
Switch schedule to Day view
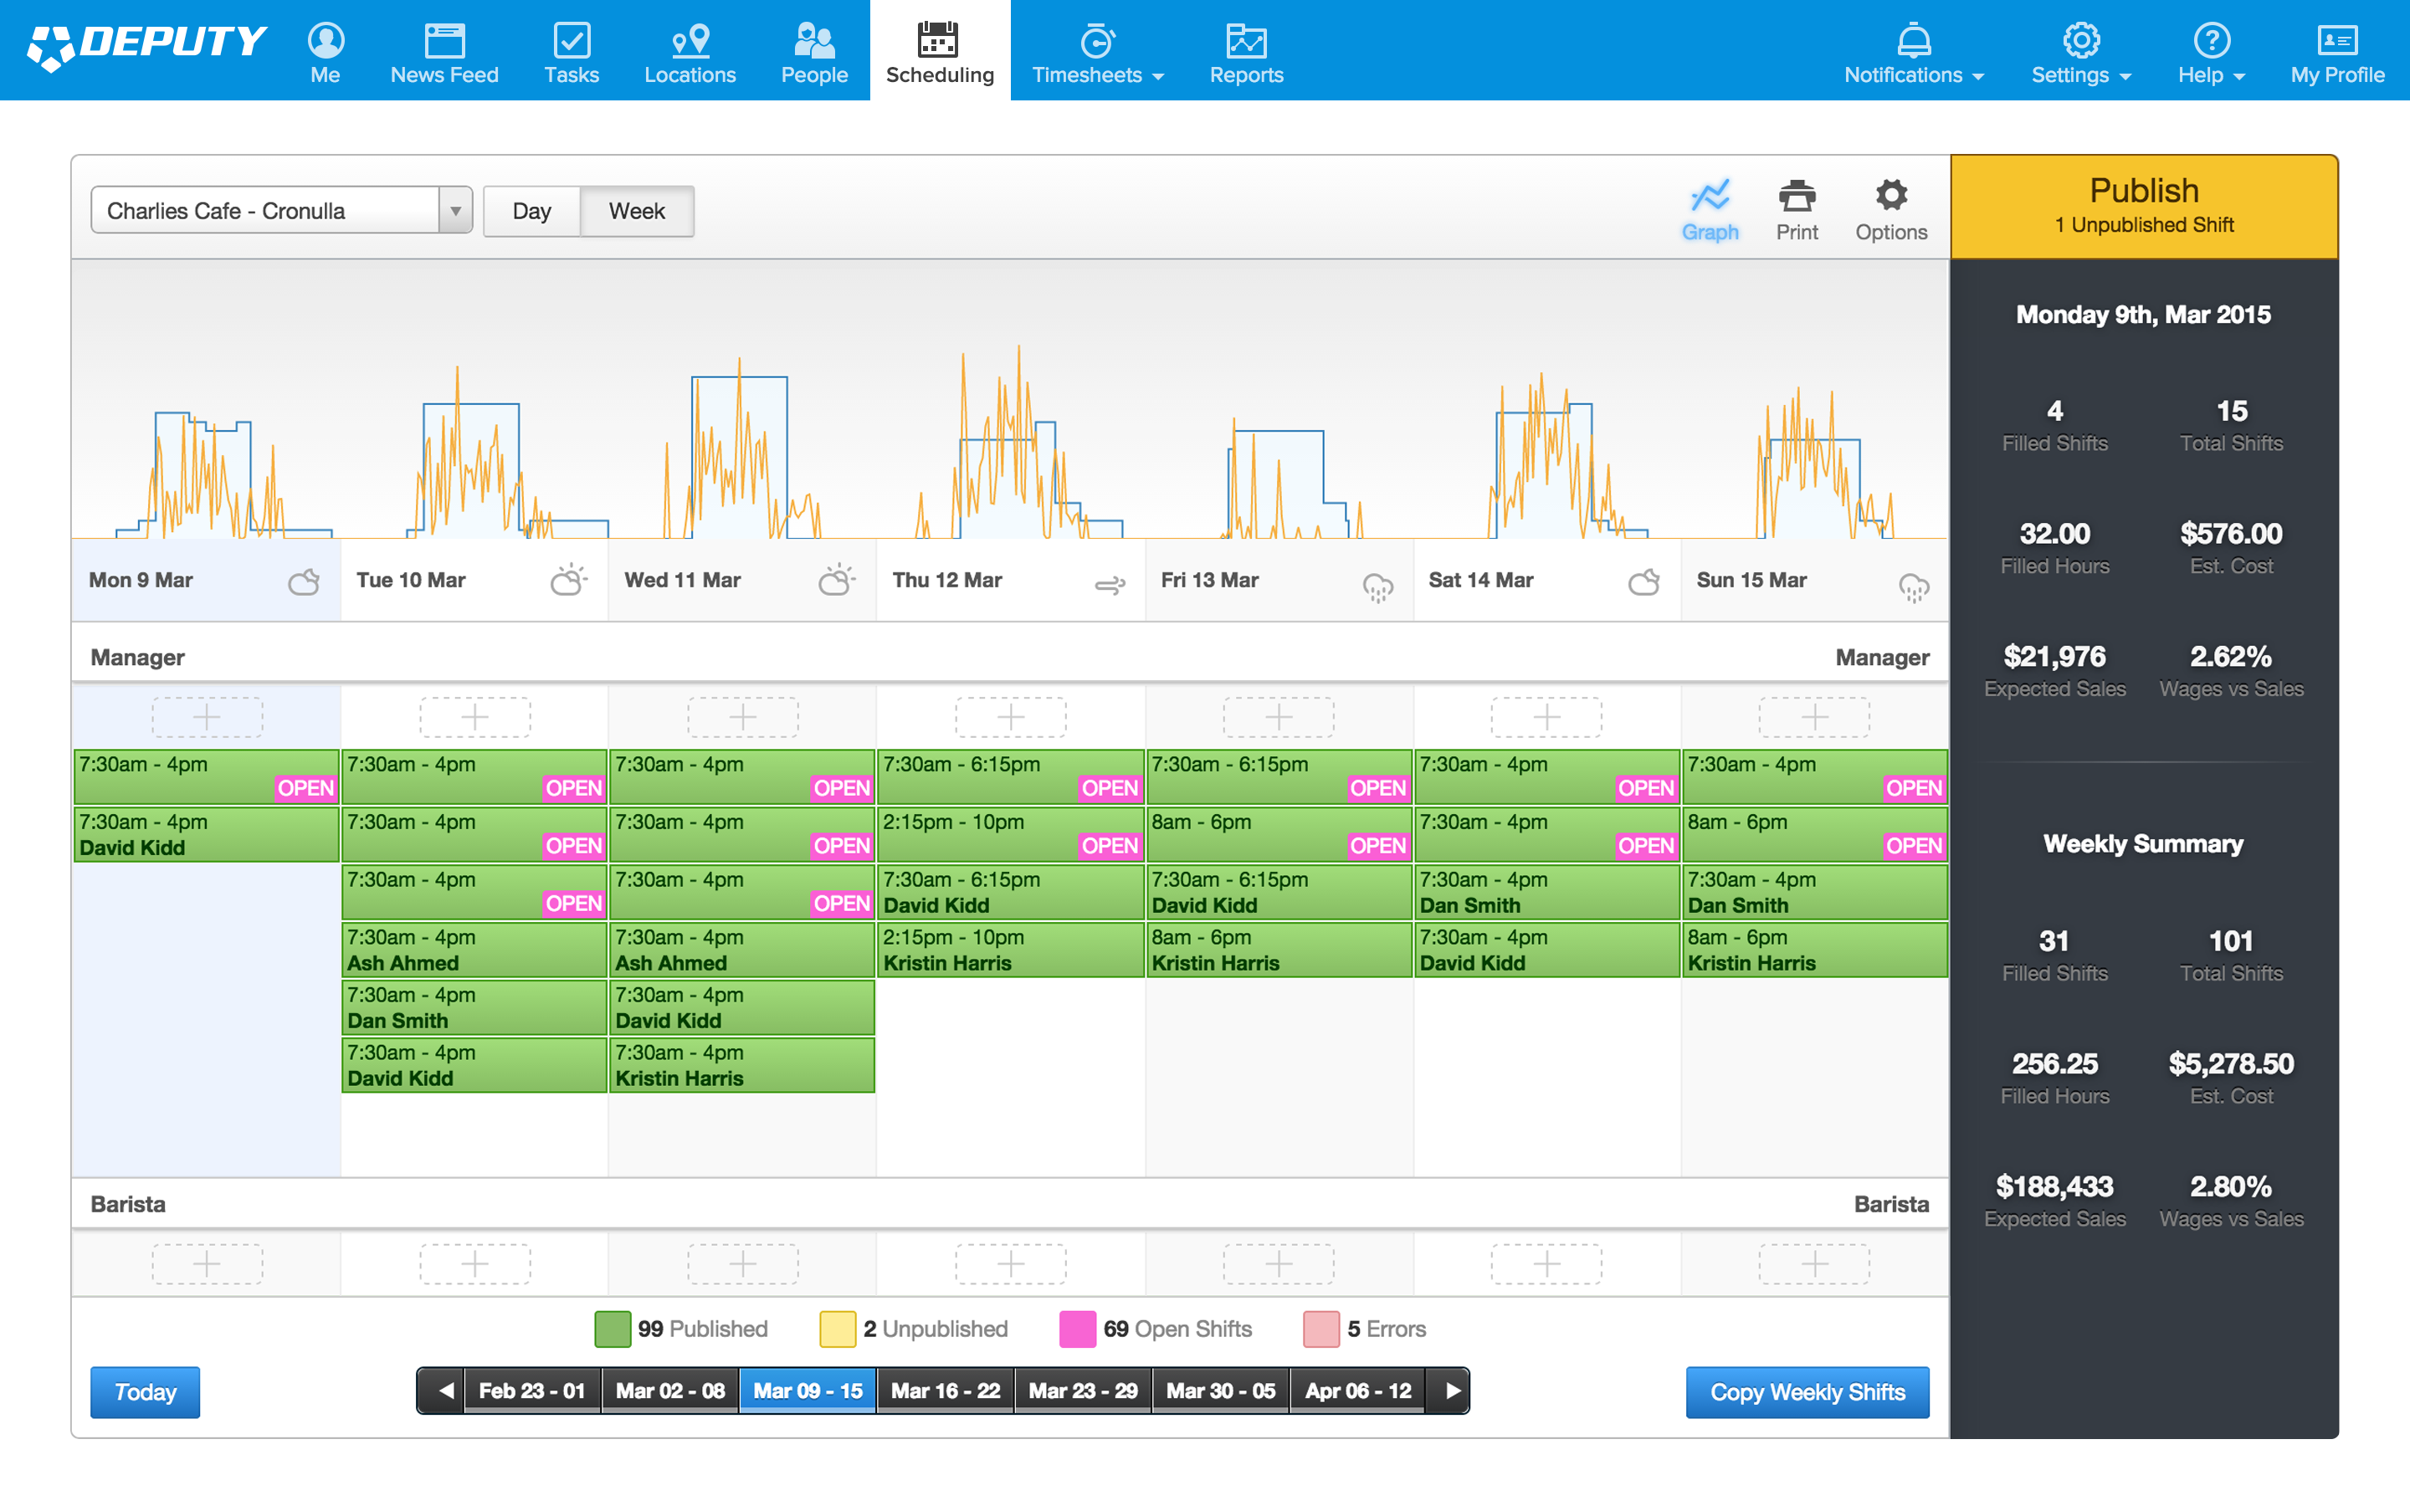click(x=532, y=211)
